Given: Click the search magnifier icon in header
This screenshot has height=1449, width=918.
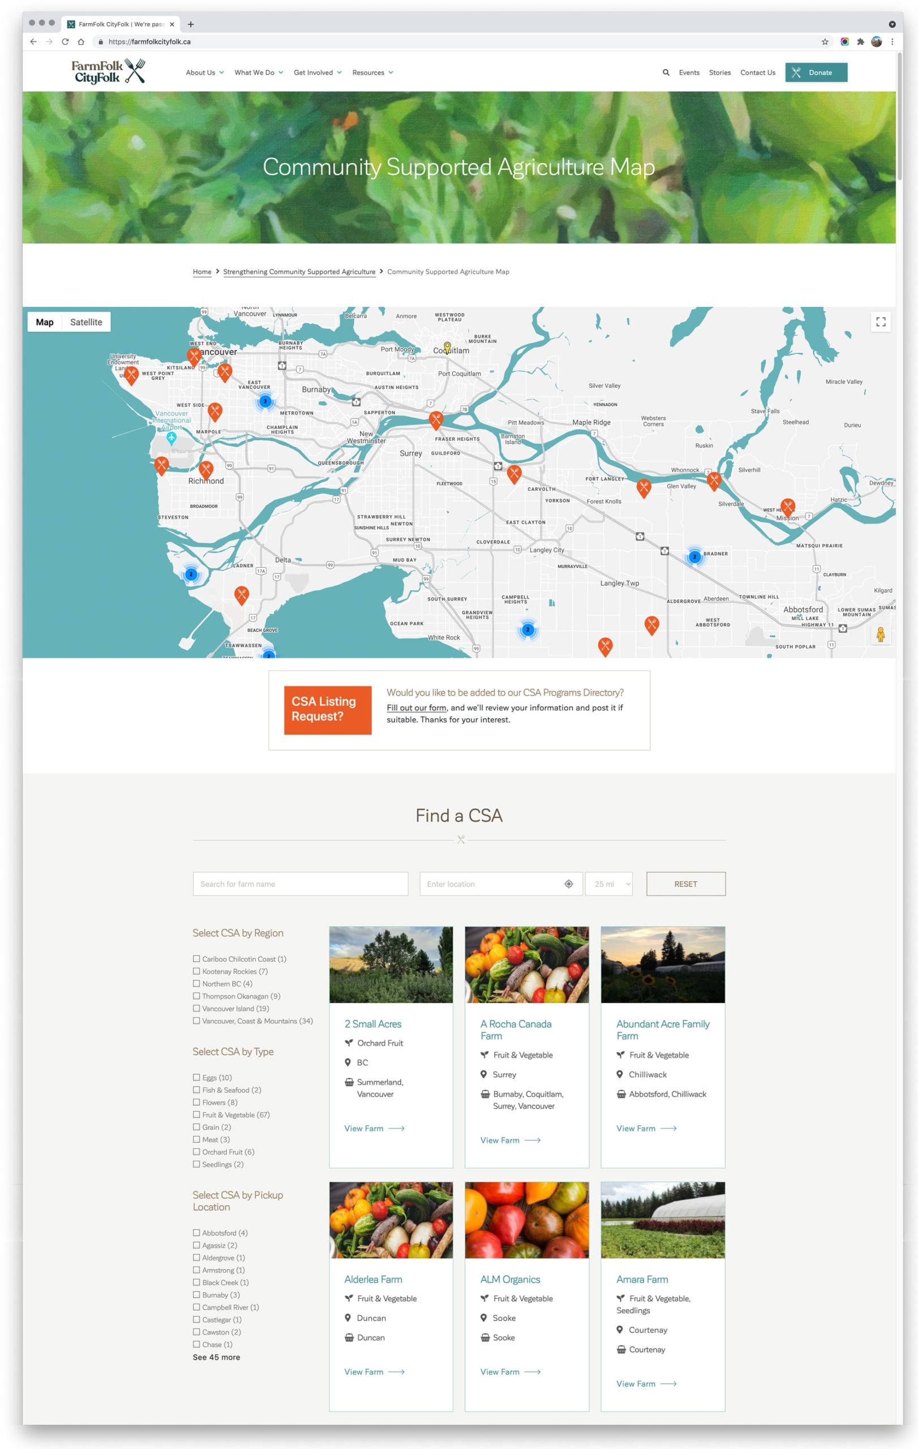Looking at the screenshot, I should [666, 72].
